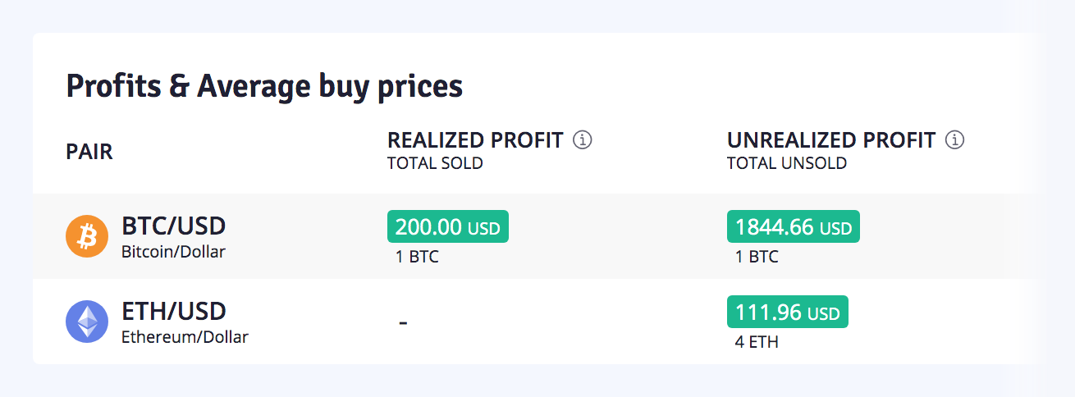Click the PAIR column header
The height and width of the screenshot is (397, 1075).
click(x=89, y=152)
